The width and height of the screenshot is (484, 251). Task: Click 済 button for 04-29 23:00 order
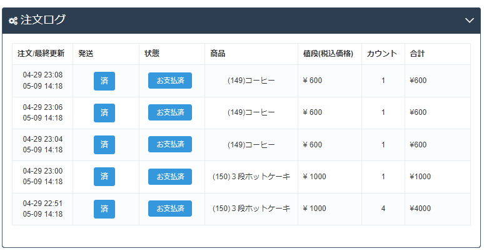104,177
